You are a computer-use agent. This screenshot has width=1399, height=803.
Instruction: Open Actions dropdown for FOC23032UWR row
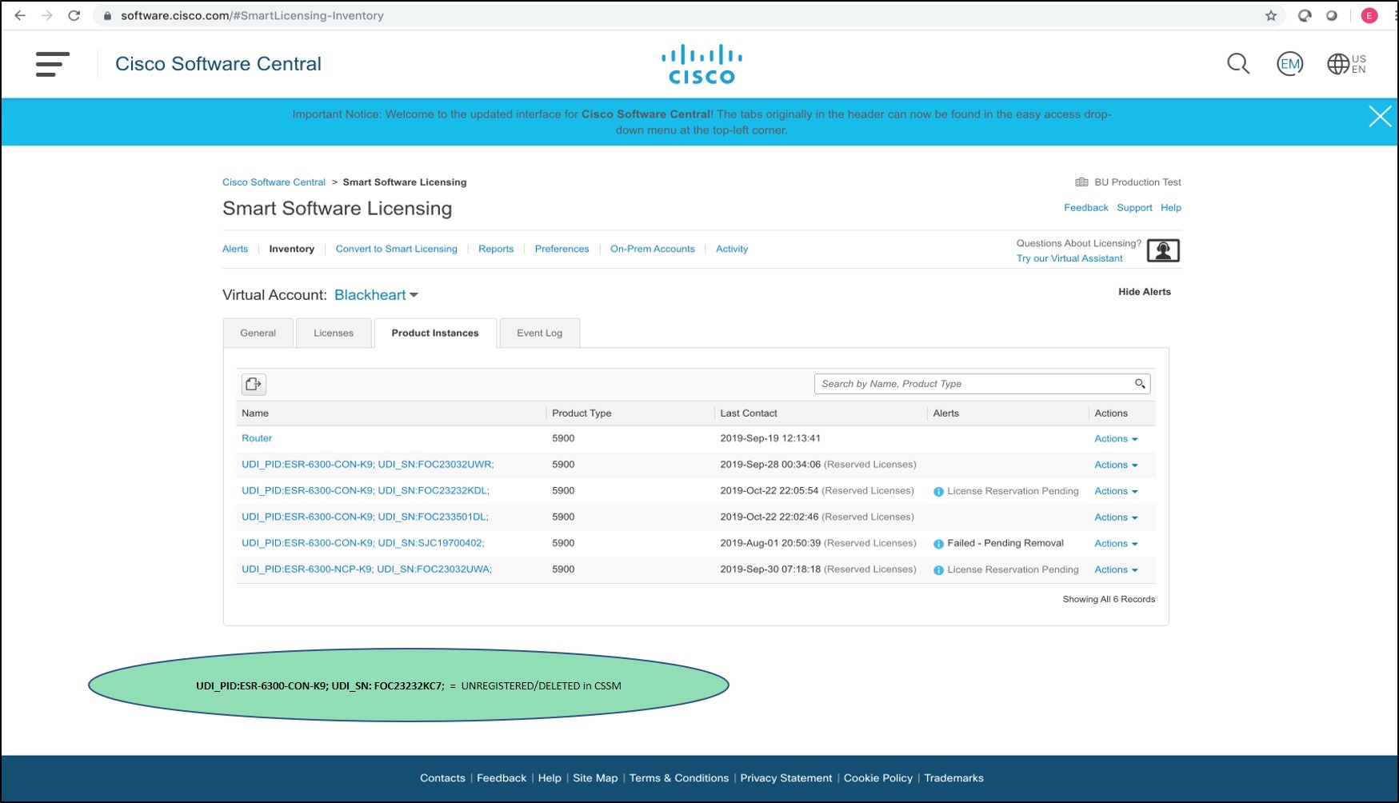pos(1116,465)
